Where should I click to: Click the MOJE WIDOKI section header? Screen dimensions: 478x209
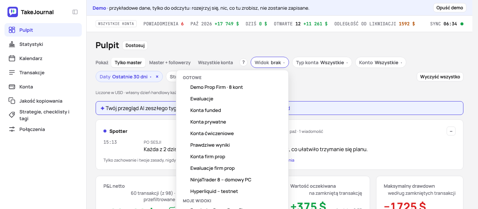click(197, 201)
